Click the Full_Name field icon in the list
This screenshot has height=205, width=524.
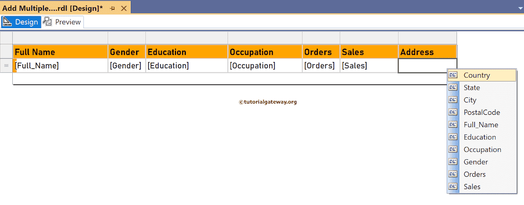tap(453, 125)
